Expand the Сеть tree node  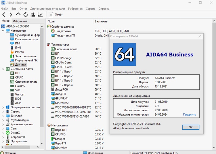(x=3, y=129)
